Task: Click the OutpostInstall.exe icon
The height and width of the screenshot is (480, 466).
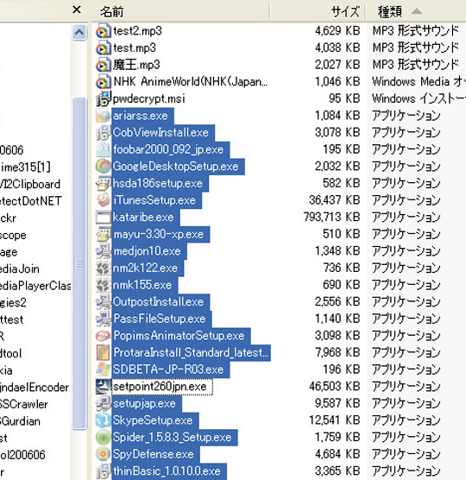Action: (103, 302)
